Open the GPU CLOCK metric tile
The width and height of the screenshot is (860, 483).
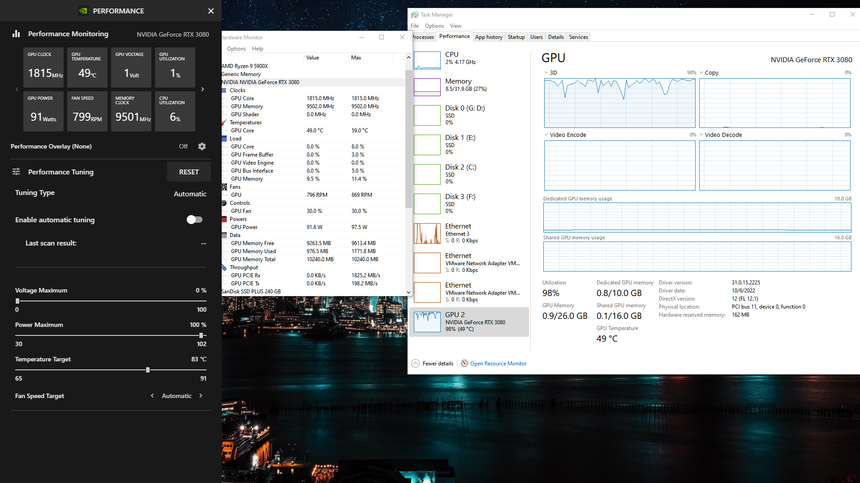(x=43, y=68)
